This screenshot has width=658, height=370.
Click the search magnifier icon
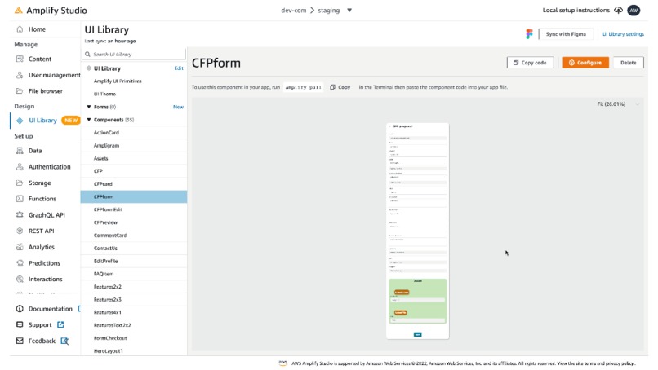87,54
